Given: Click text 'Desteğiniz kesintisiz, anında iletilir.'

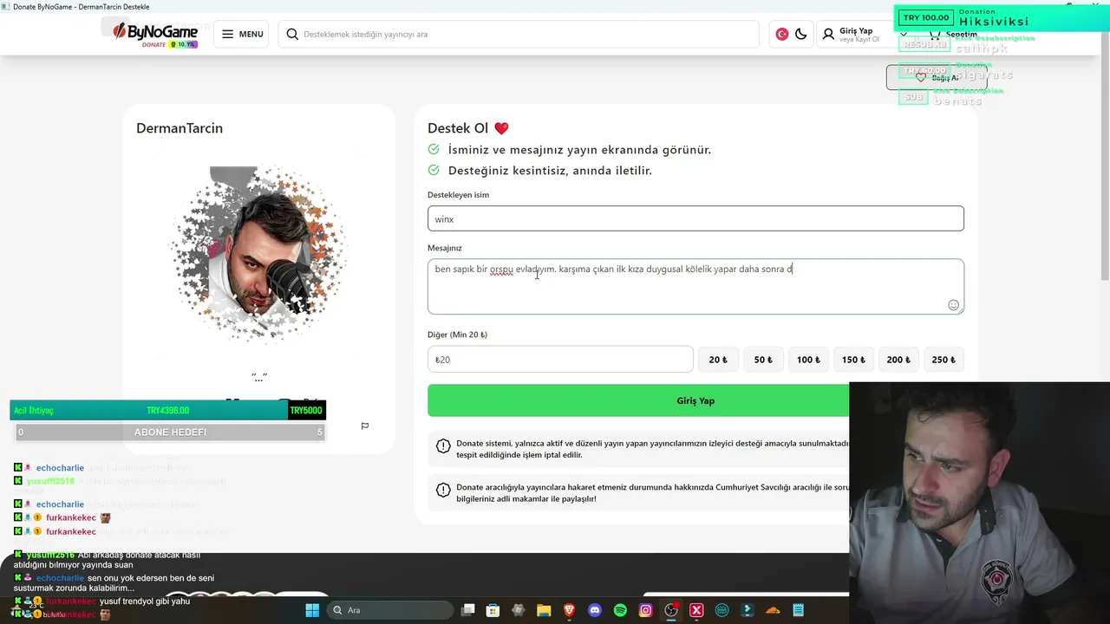Looking at the screenshot, I should (x=550, y=171).
